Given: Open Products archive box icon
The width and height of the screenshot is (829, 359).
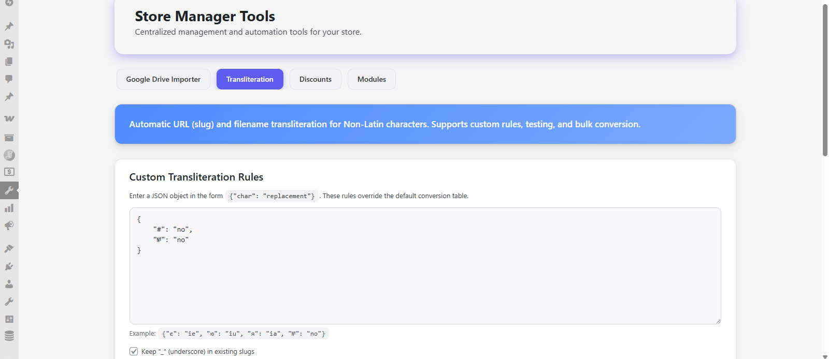Looking at the screenshot, I should pyautogui.click(x=9, y=138).
